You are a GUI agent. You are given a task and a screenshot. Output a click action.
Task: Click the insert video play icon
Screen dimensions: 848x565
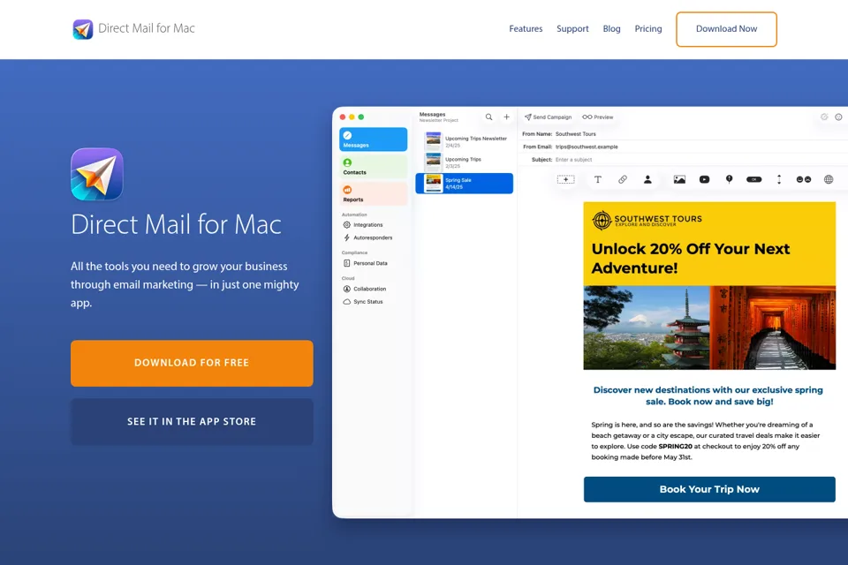pyautogui.click(x=704, y=179)
